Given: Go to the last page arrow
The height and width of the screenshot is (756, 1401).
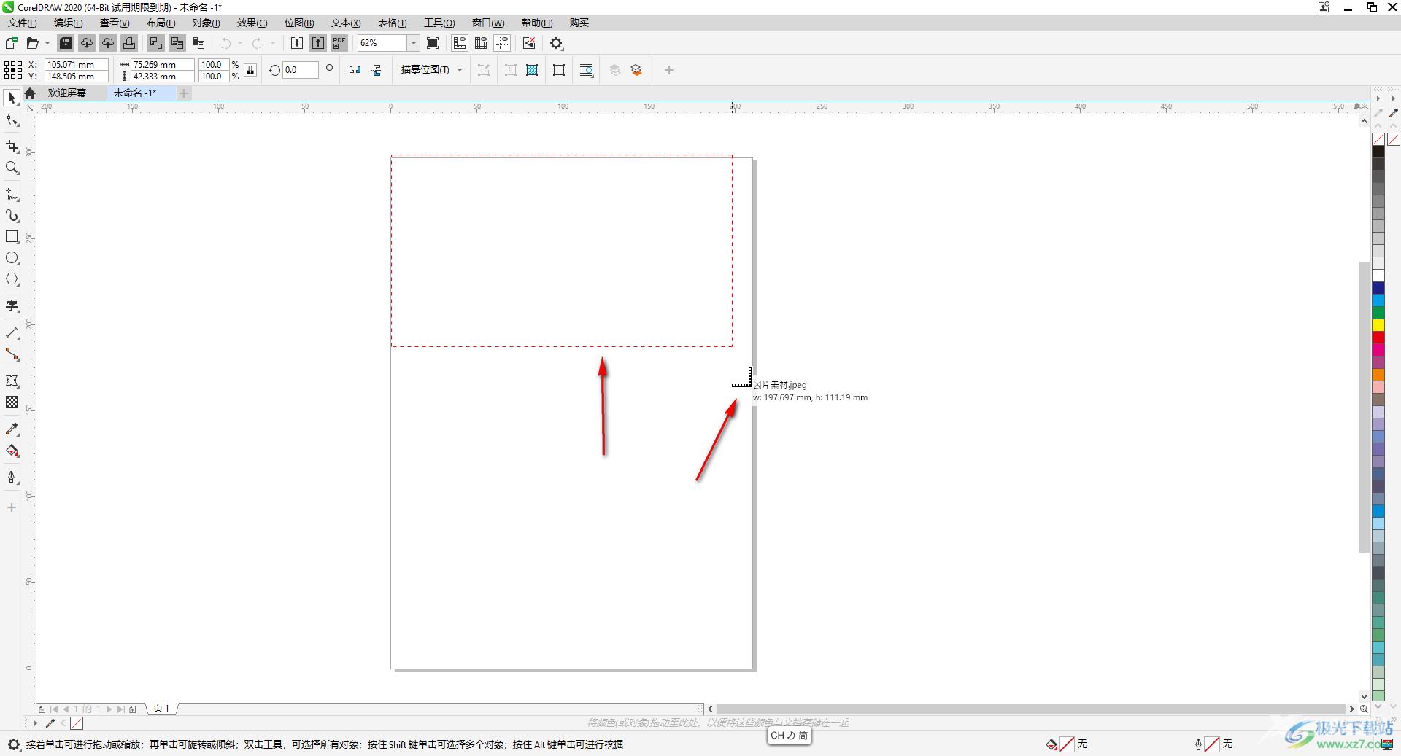Looking at the screenshot, I should tap(120, 709).
